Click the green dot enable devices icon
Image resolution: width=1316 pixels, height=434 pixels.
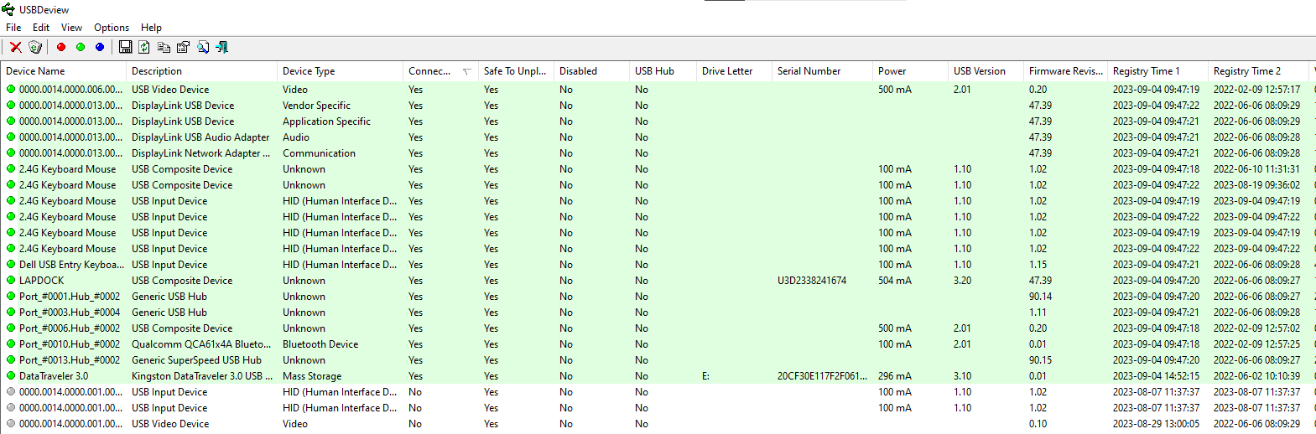[x=81, y=47]
